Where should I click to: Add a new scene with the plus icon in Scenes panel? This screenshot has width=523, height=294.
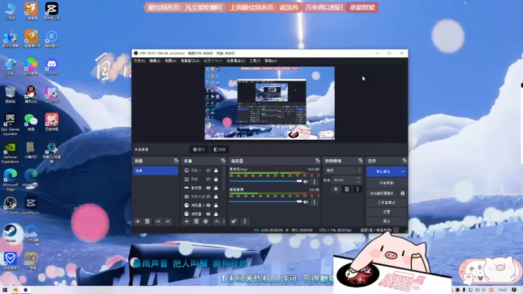[x=137, y=221]
